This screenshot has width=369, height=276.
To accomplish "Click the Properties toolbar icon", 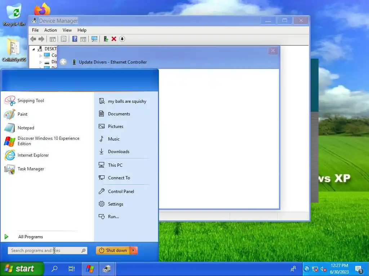I will coord(63,39).
